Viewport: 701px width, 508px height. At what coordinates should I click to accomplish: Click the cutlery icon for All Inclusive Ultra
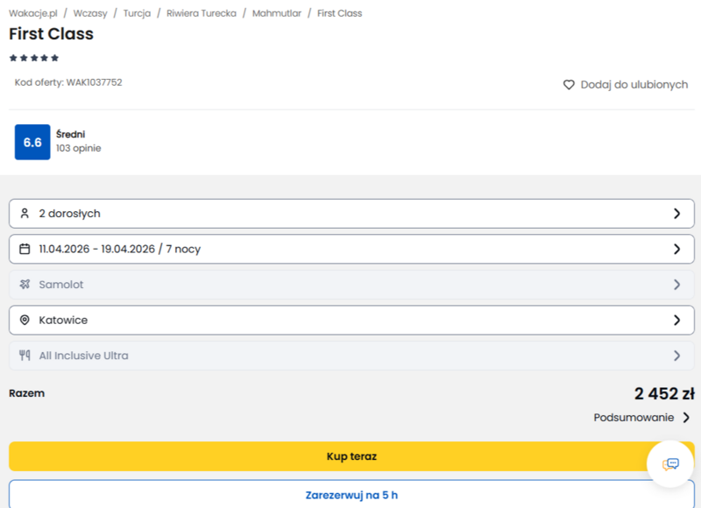(x=25, y=356)
